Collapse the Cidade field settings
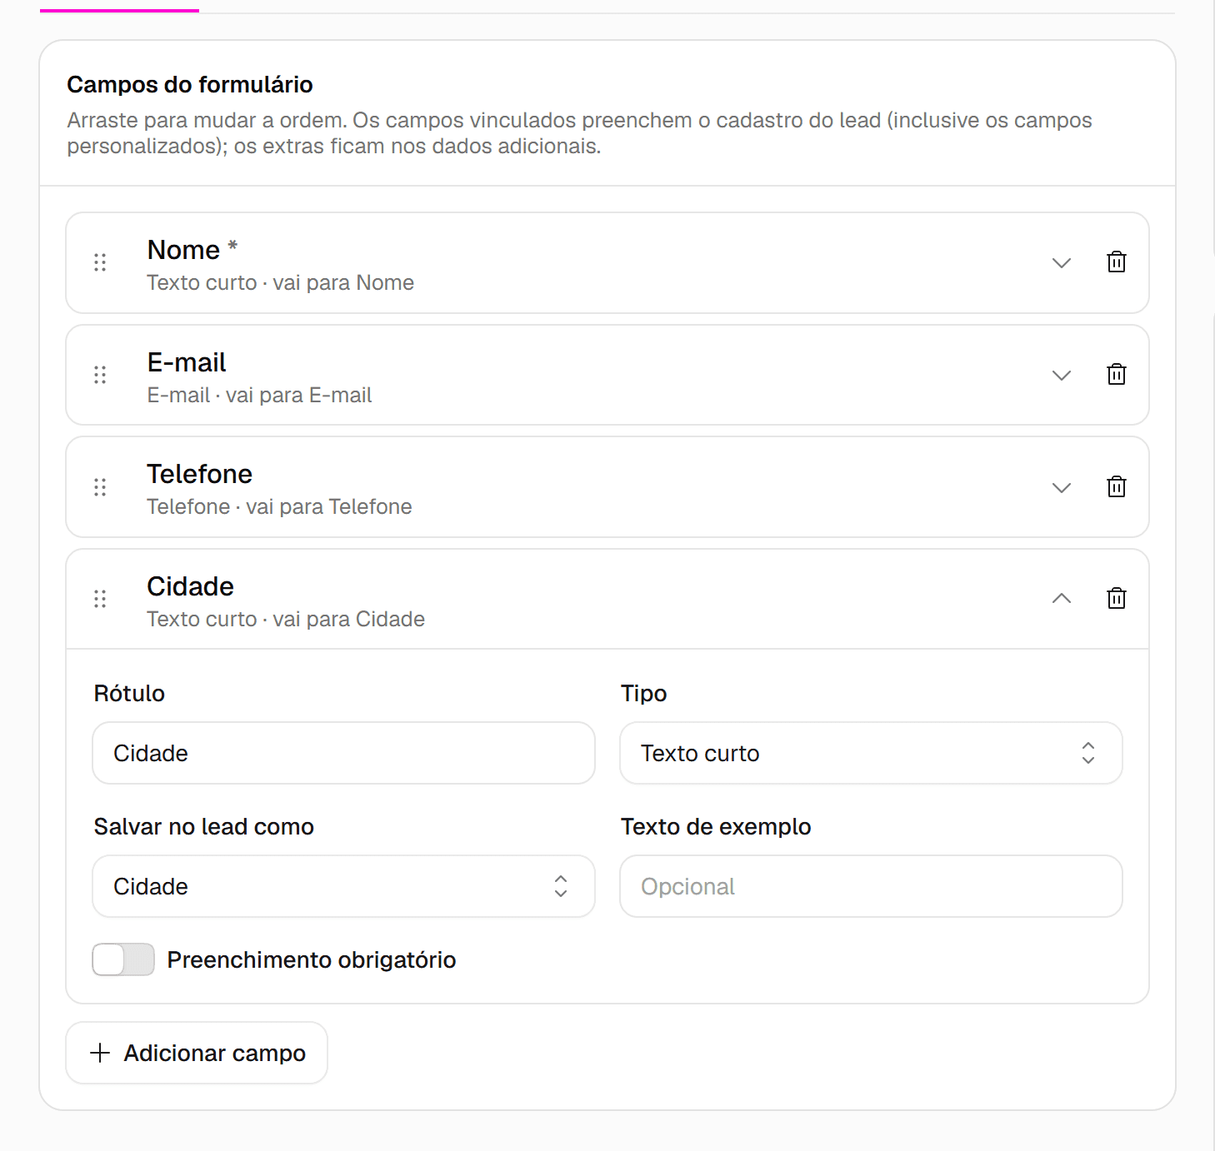 [x=1061, y=598]
